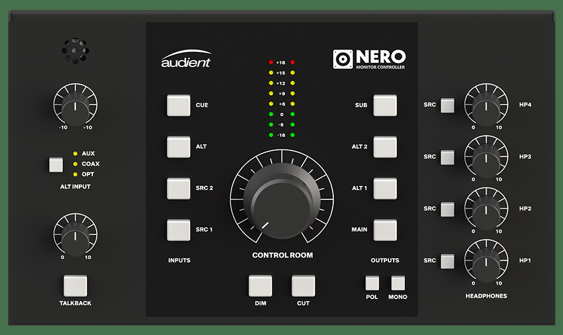Image resolution: width=563 pixels, height=335 pixels.
Task: Switch to ALT 2 speaker output
Action: [x=385, y=147]
